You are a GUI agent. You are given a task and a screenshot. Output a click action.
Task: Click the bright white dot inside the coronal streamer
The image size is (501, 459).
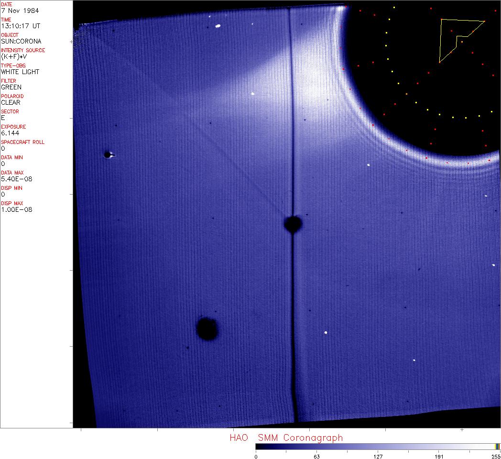252,94
